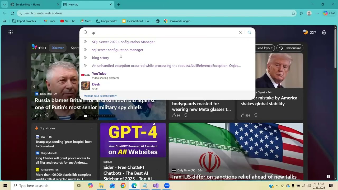Viewport: 338px width, 190px height.
Task: Open Manage Your Search History link
Action: click(100, 96)
